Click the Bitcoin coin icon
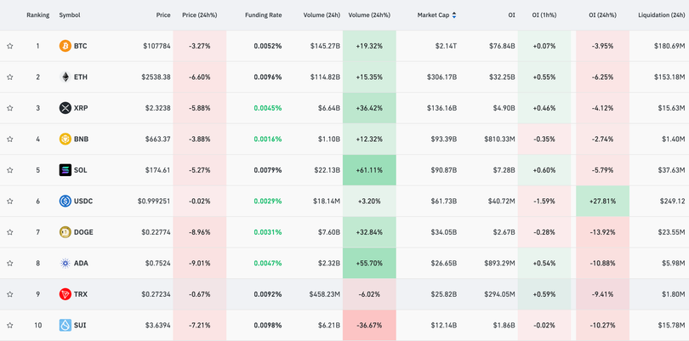Screen dimensions: 689x341 pos(65,46)
